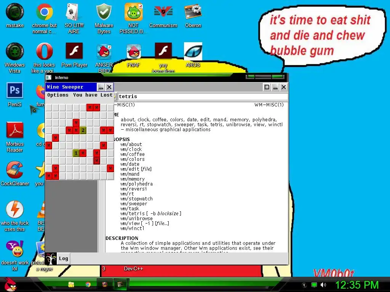Close the man page window
The height and width of the screenshot is (292, 390).
click(x=283, y=87)
